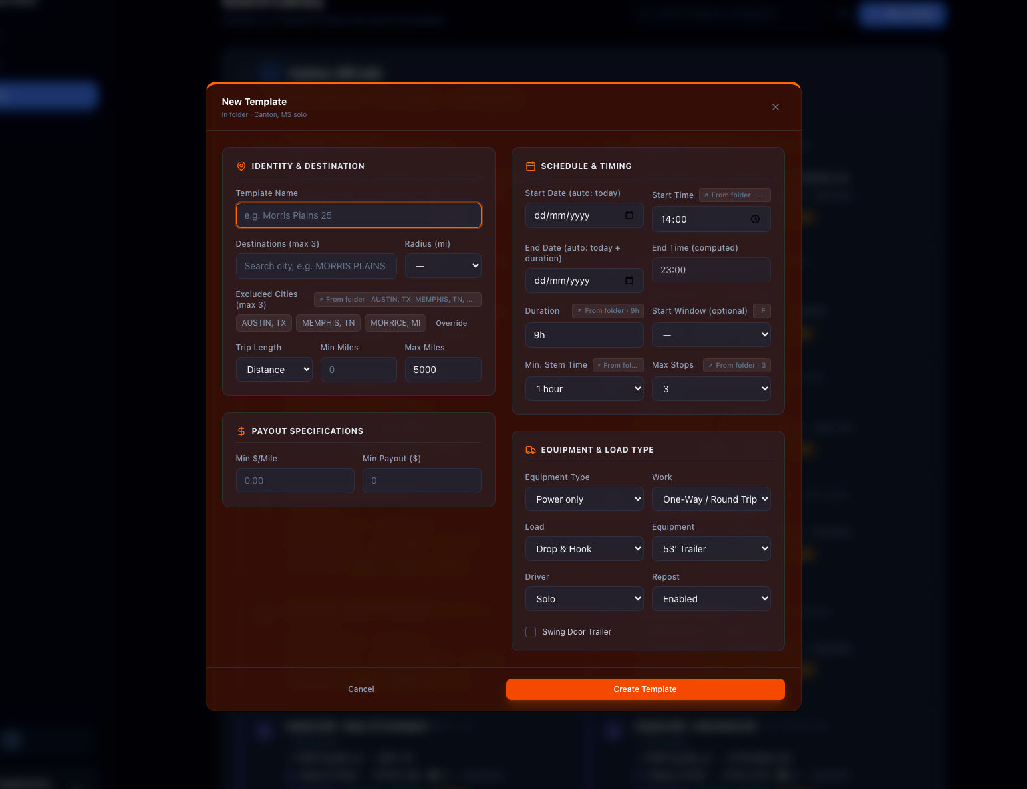Click the Start Time field showing 14:00
Image resolution: width=1027 pixels, height=789 pixels.
coord(711,219)
